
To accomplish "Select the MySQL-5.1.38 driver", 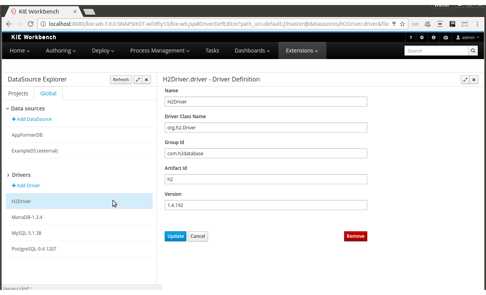I will [x=26, y=233].
